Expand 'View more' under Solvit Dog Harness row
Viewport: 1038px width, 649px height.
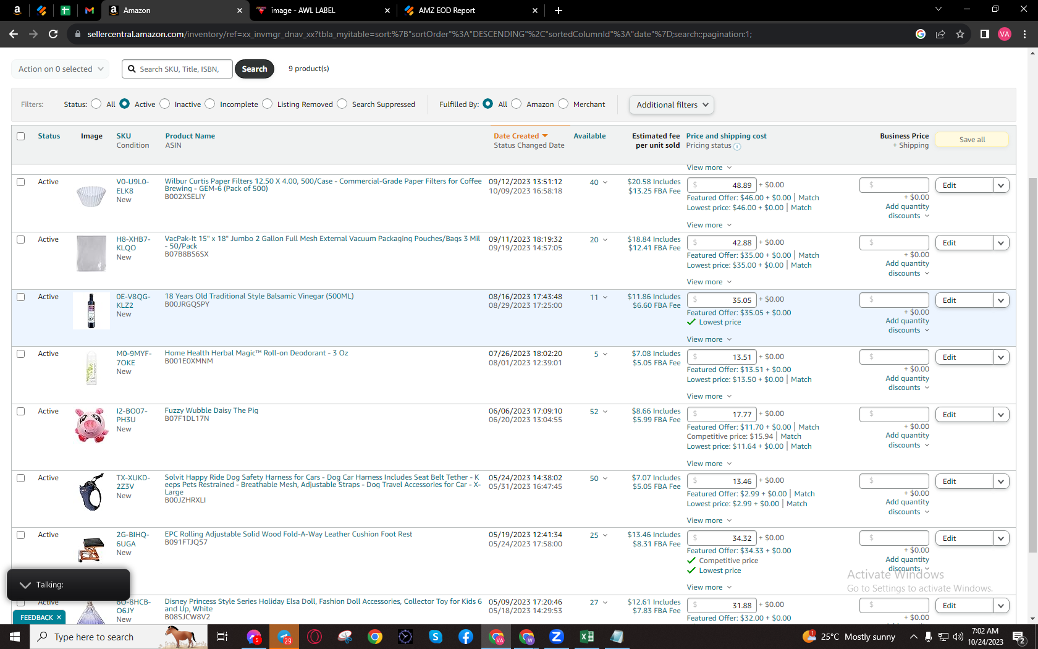click(709, 520)
